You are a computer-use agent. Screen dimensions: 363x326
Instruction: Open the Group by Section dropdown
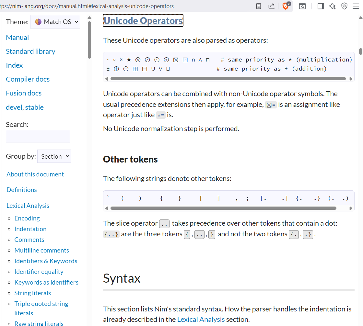point(54,156)
